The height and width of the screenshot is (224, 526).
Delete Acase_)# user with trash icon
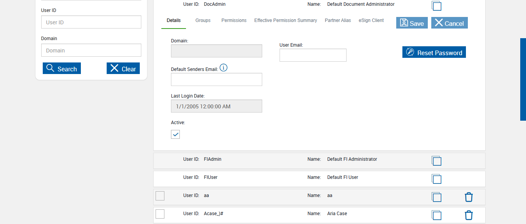click(x=469, y=215)
